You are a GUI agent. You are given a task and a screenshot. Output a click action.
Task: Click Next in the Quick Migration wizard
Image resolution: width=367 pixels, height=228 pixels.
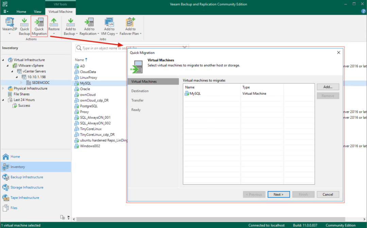[279, 194]
